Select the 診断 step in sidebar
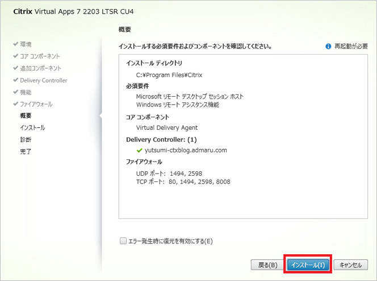Image resolution: width=377 pixels, height=281 pixels. (x=26, y=140)
